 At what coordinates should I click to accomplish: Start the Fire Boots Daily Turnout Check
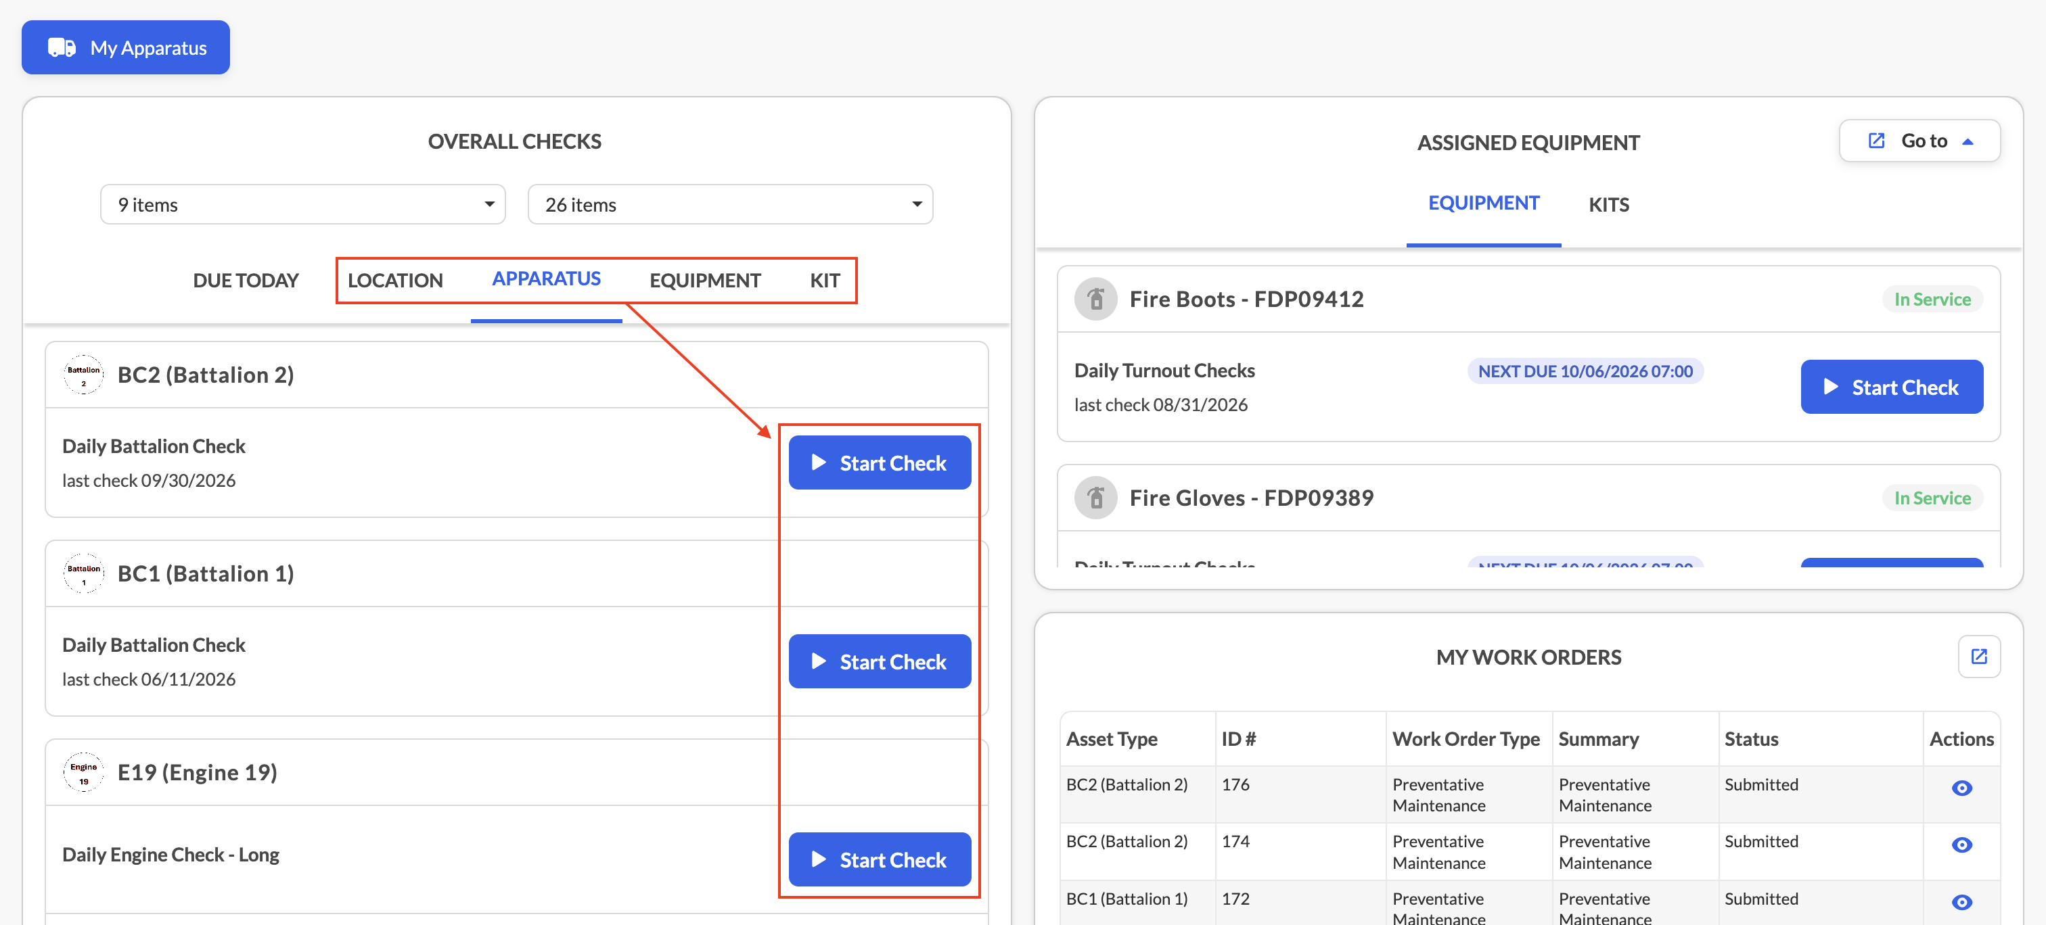(1891, 387)
